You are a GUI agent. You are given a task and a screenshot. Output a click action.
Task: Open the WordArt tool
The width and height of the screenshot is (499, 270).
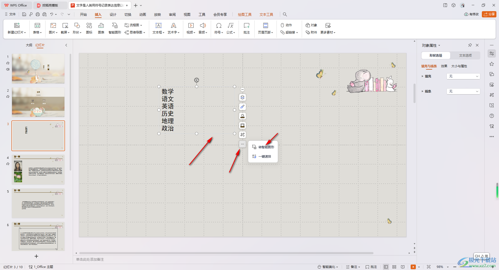click(174, 28)
